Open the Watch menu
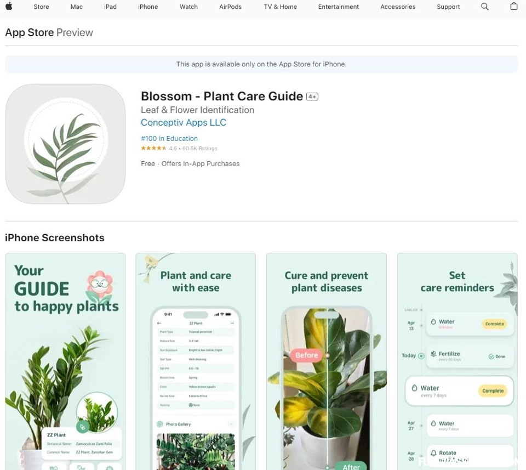Viewport: 526px width, 470px height. click(188, 7)
